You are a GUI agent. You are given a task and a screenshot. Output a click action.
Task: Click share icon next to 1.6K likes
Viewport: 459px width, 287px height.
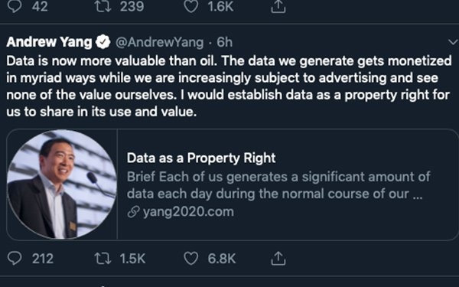coord(278,6)
